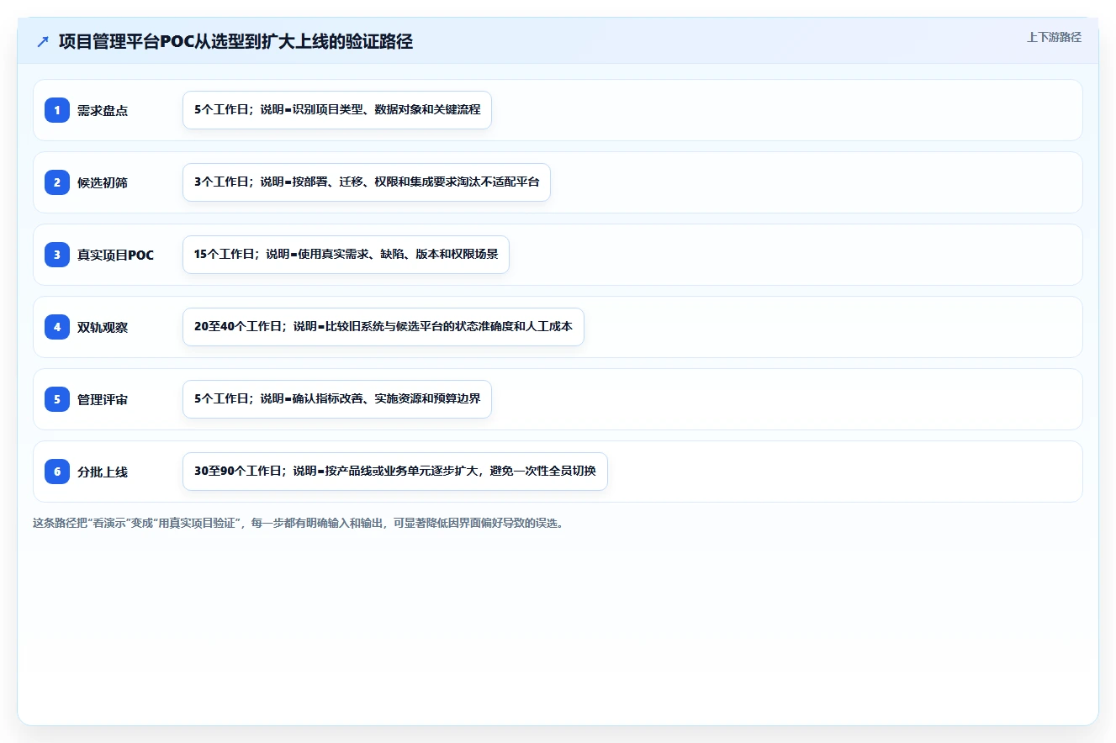This screenshot has width=1116, height=743.
Task: Select the 分批上线 step label
Action: tap(103, 472)
